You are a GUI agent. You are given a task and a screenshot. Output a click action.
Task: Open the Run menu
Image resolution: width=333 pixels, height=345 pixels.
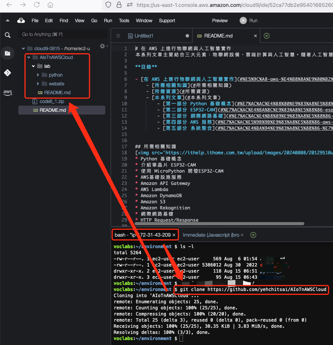[x=108, y=20]
